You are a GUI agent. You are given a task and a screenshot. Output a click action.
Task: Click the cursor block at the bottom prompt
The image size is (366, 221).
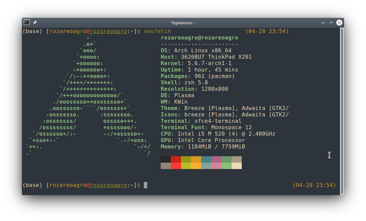[146, 185]
